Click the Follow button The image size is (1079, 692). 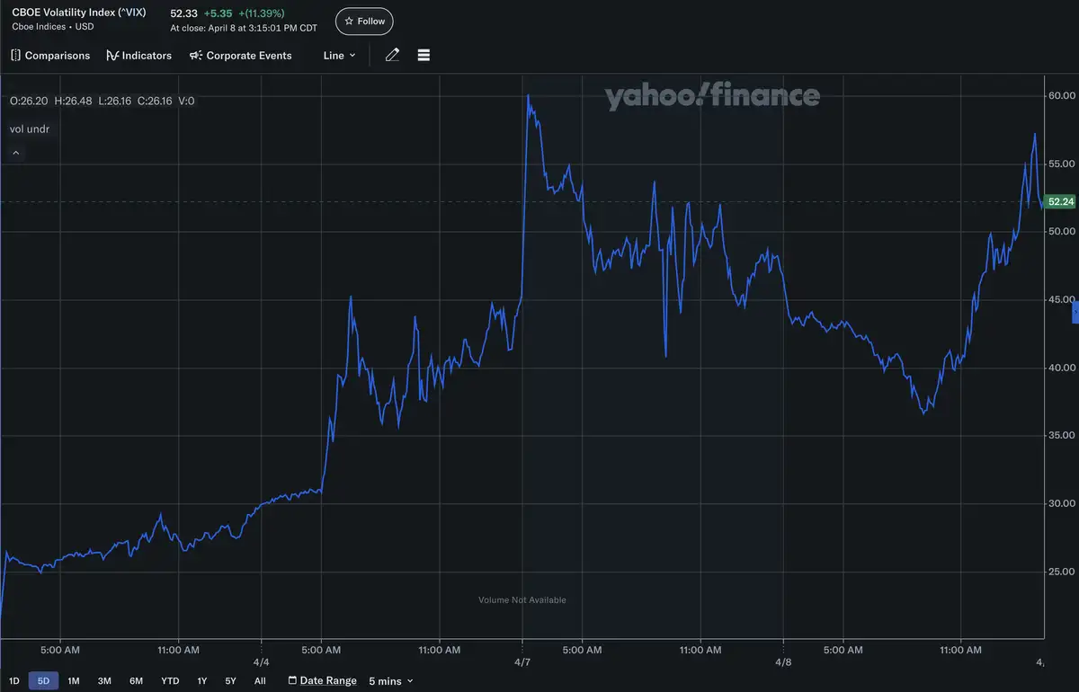[x=364, y=21]
